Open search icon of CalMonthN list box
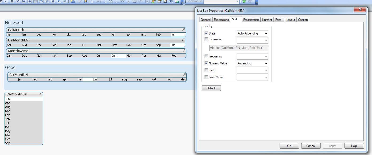This screenshot has height=155, width=372. (x=184, y=75)
